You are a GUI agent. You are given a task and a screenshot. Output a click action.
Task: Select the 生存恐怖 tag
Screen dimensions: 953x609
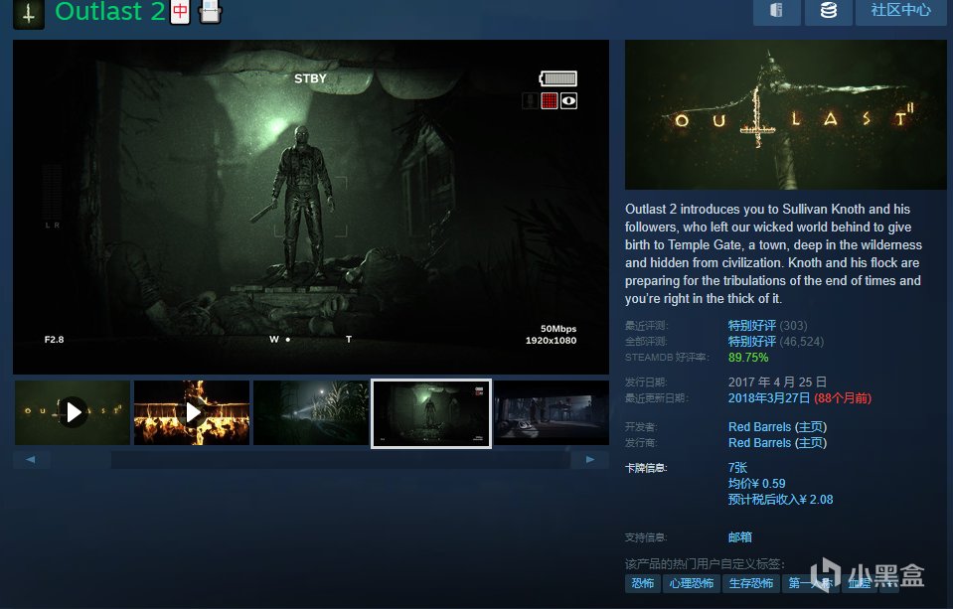(750, 583)
